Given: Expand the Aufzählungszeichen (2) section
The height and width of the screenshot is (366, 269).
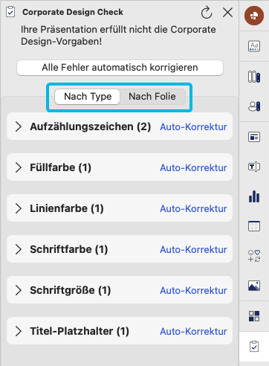Looking at the screenshot, I should tap(19, 126).
